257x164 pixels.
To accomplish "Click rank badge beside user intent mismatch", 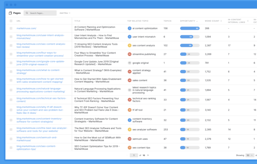I will click(x=129, y=37).
